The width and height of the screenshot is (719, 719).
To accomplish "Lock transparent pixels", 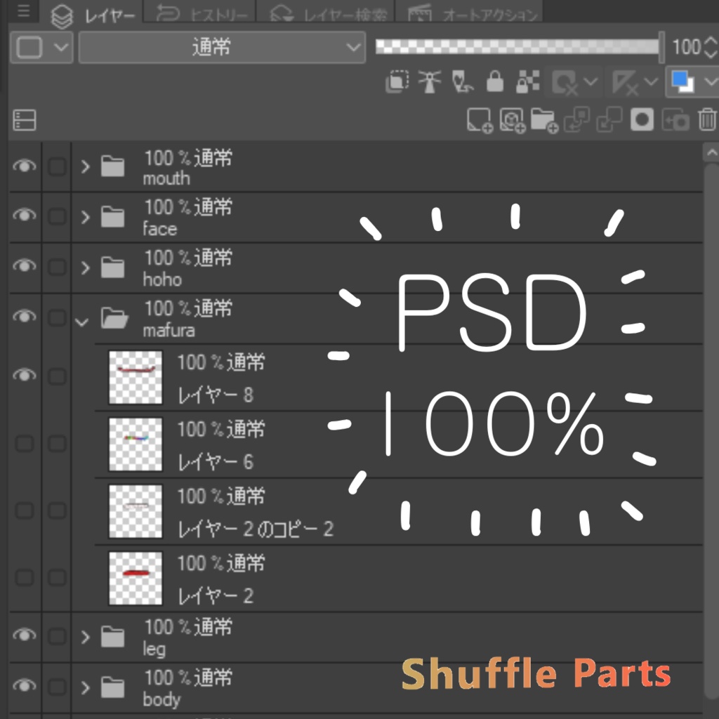I will pyautogui.click(x=528, y=81).
